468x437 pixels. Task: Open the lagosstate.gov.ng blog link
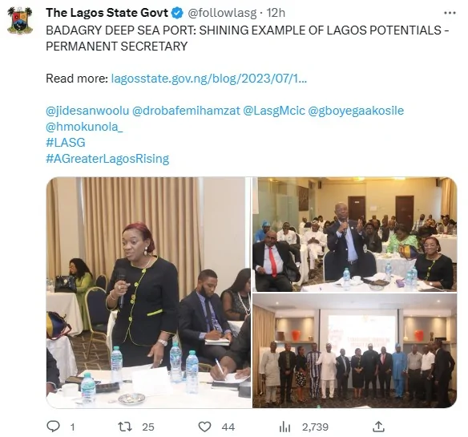point(208,79)
